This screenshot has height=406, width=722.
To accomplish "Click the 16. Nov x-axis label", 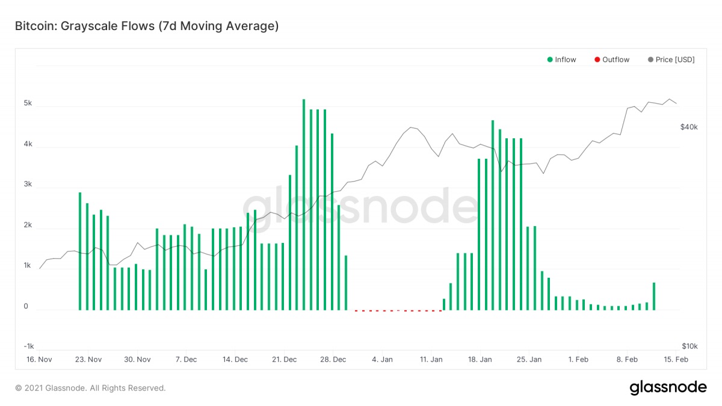I will [x=39, y=359].
